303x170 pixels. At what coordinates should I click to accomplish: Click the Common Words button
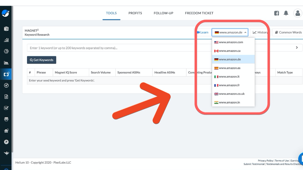coord(288,32)
